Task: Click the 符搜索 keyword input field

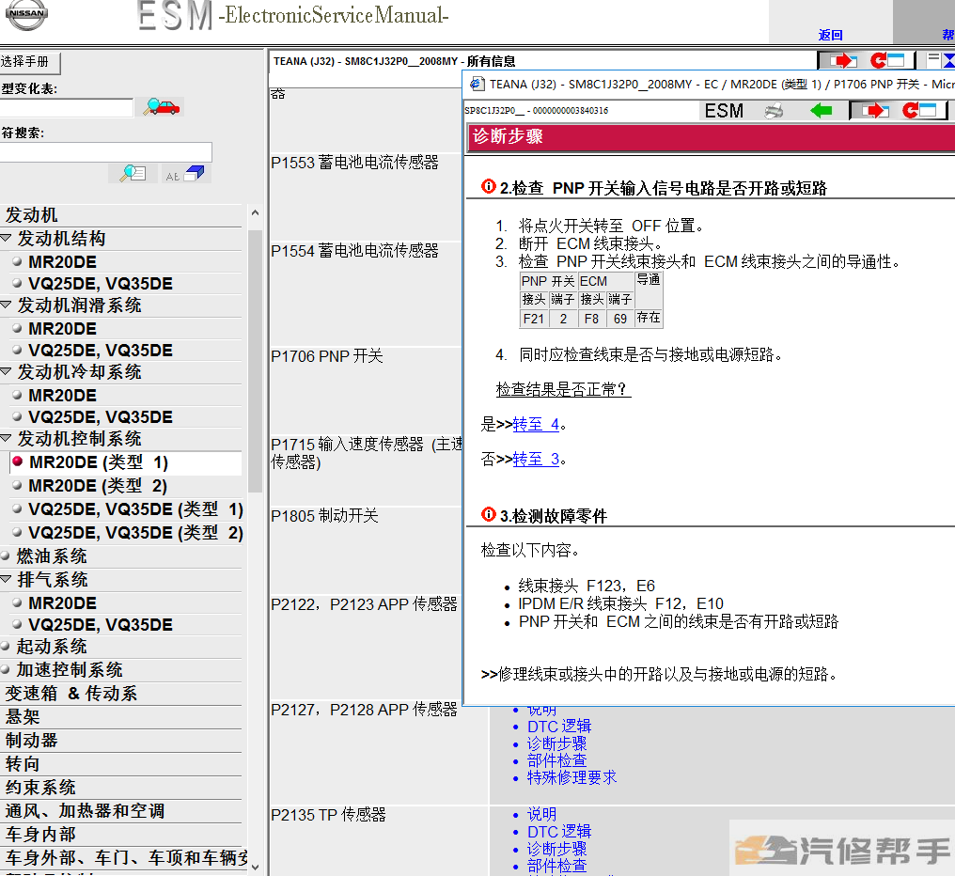Action: click(105, 152)
